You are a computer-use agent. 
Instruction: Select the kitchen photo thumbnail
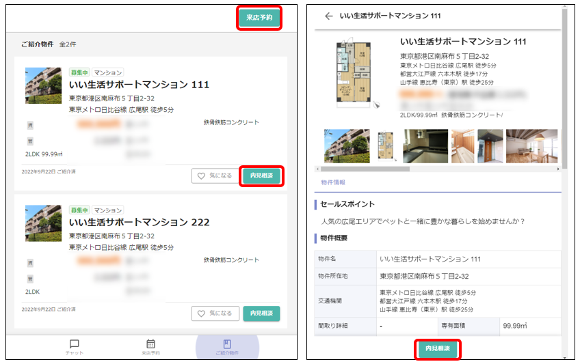coord(425,146)
